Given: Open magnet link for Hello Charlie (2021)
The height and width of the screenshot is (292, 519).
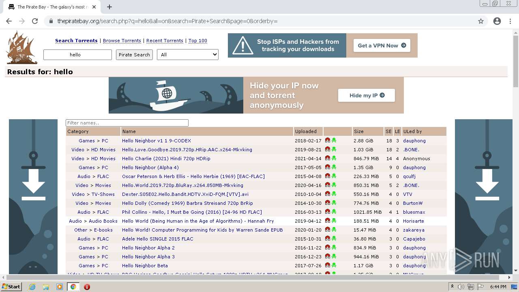Looking at the screenshot, I should [x=328, y=158].
